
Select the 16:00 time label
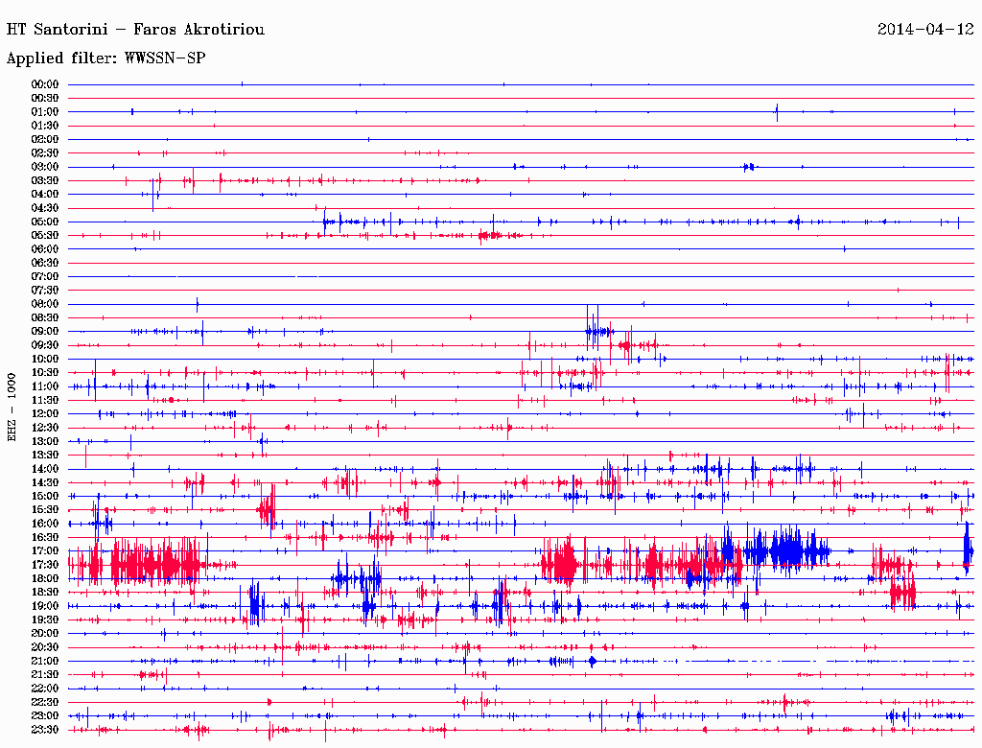(45, 524)
